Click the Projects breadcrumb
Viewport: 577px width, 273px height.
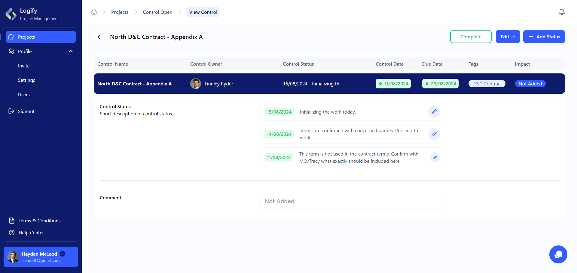[x=120, y=12]
